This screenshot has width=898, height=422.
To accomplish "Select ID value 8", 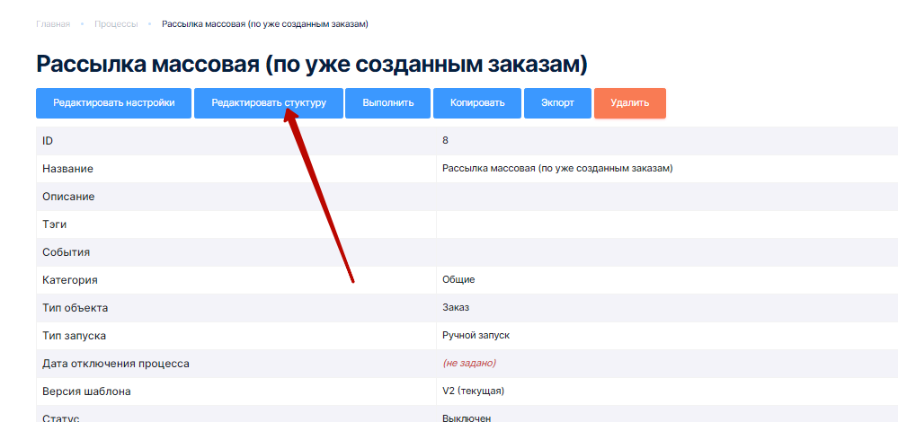I will point(445,140).
